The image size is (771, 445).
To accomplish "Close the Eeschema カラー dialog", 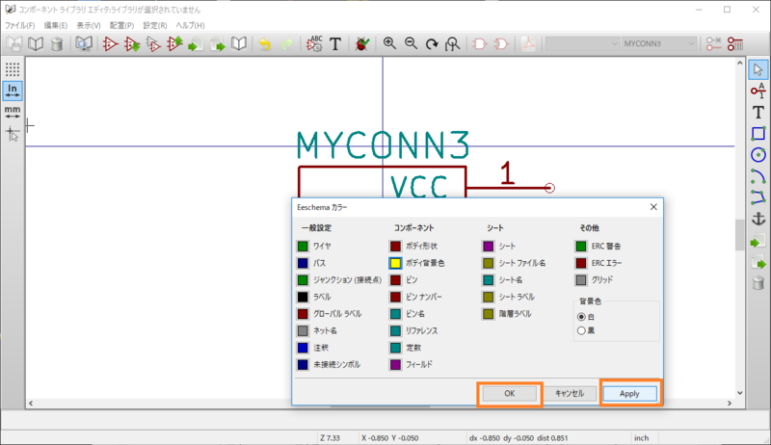I will tap(653, 207).
